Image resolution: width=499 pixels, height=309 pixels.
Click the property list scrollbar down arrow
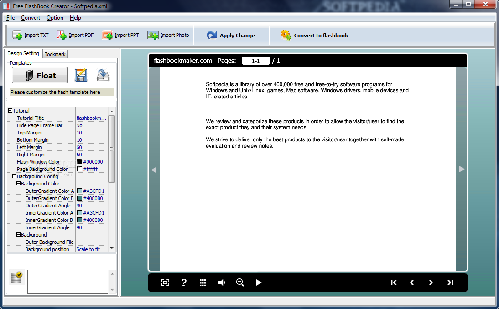pos(112,248)
